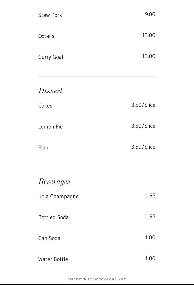
Task: Select the Bottled Soda item
Action: click(53, 217)
